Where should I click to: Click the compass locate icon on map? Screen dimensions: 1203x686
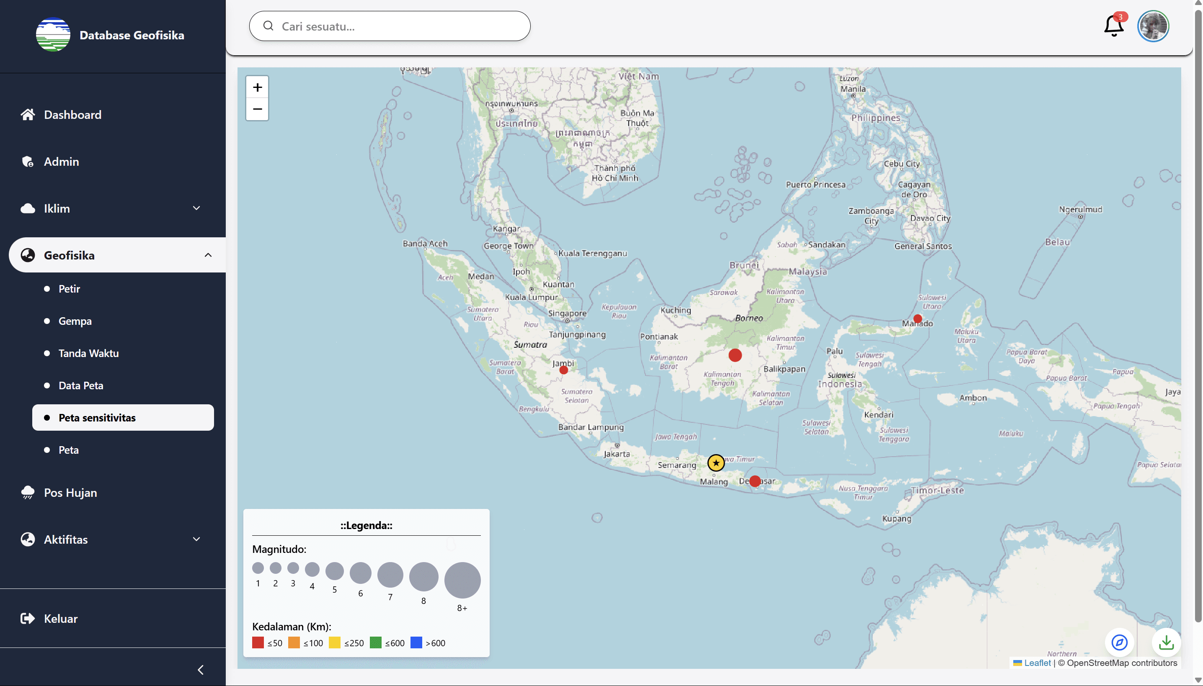[1120, 642]
